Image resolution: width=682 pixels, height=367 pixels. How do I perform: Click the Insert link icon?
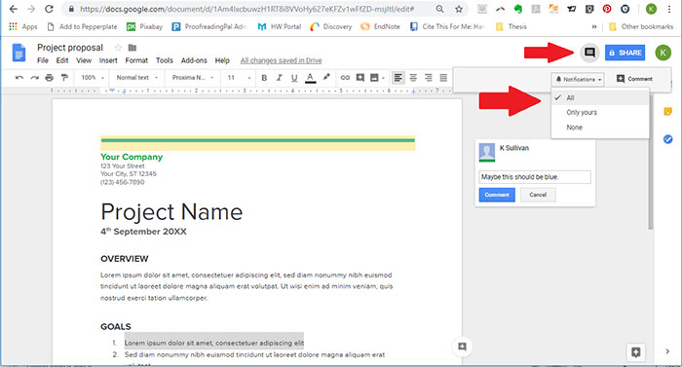(345, 78)
